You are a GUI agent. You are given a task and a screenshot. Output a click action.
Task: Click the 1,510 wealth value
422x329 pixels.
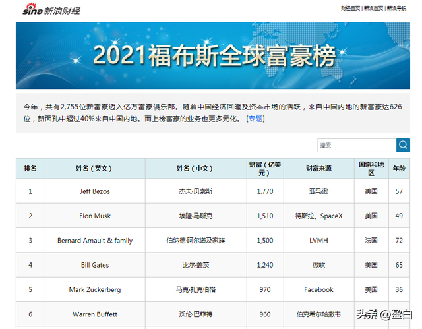pos(265,216)
